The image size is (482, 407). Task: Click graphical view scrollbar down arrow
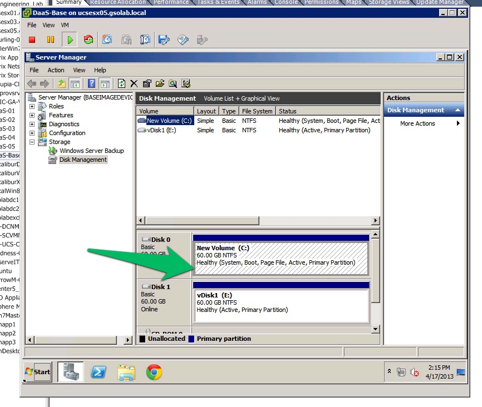pos(375,329)
